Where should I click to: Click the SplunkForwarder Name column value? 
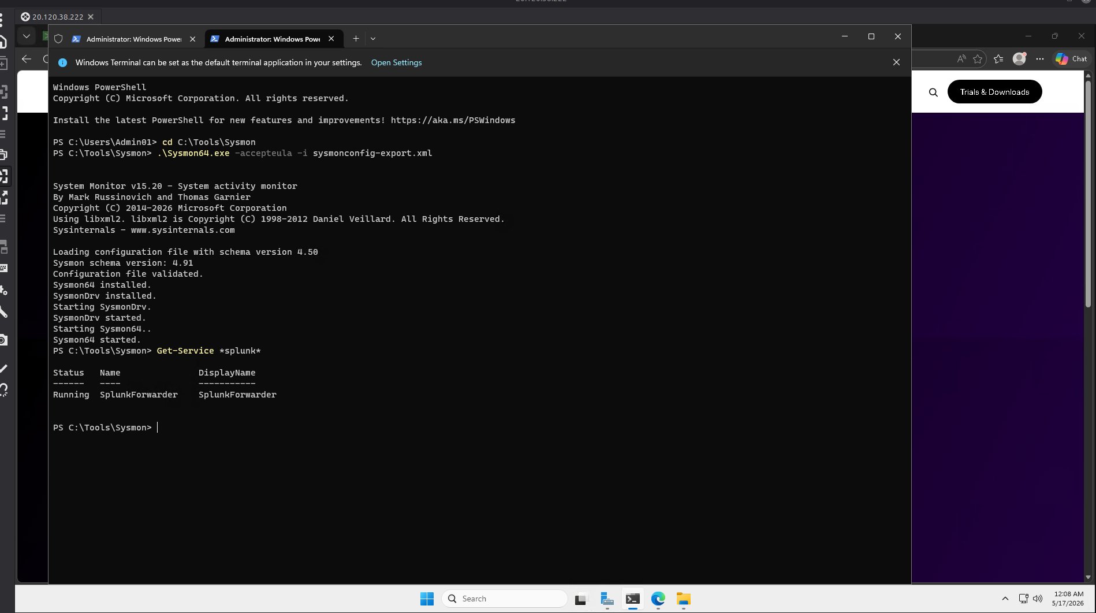(x=139, y=395)
